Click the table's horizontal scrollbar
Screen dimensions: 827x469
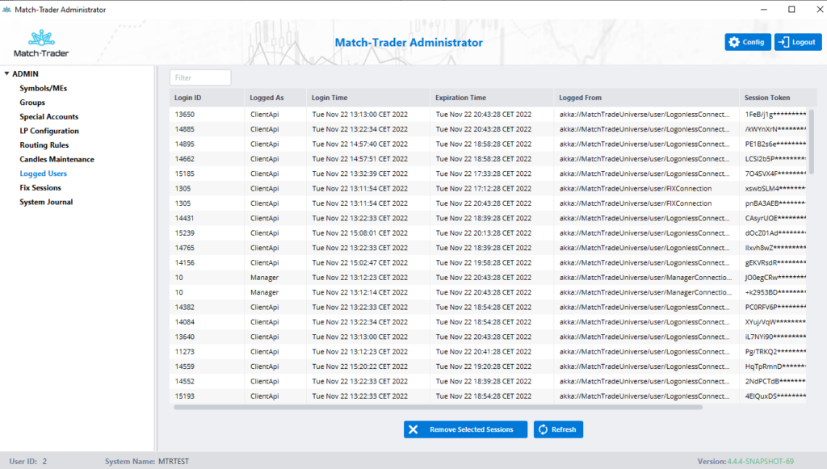(438, 408)
